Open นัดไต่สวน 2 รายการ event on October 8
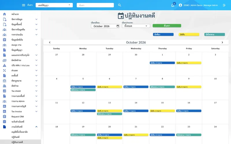 (x=162, y=87)
